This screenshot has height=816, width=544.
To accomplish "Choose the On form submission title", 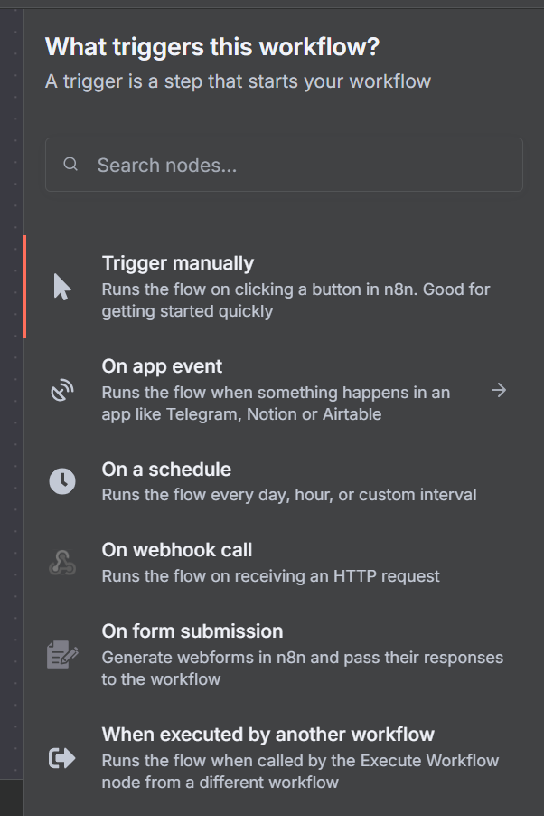I will pos(192,631).
